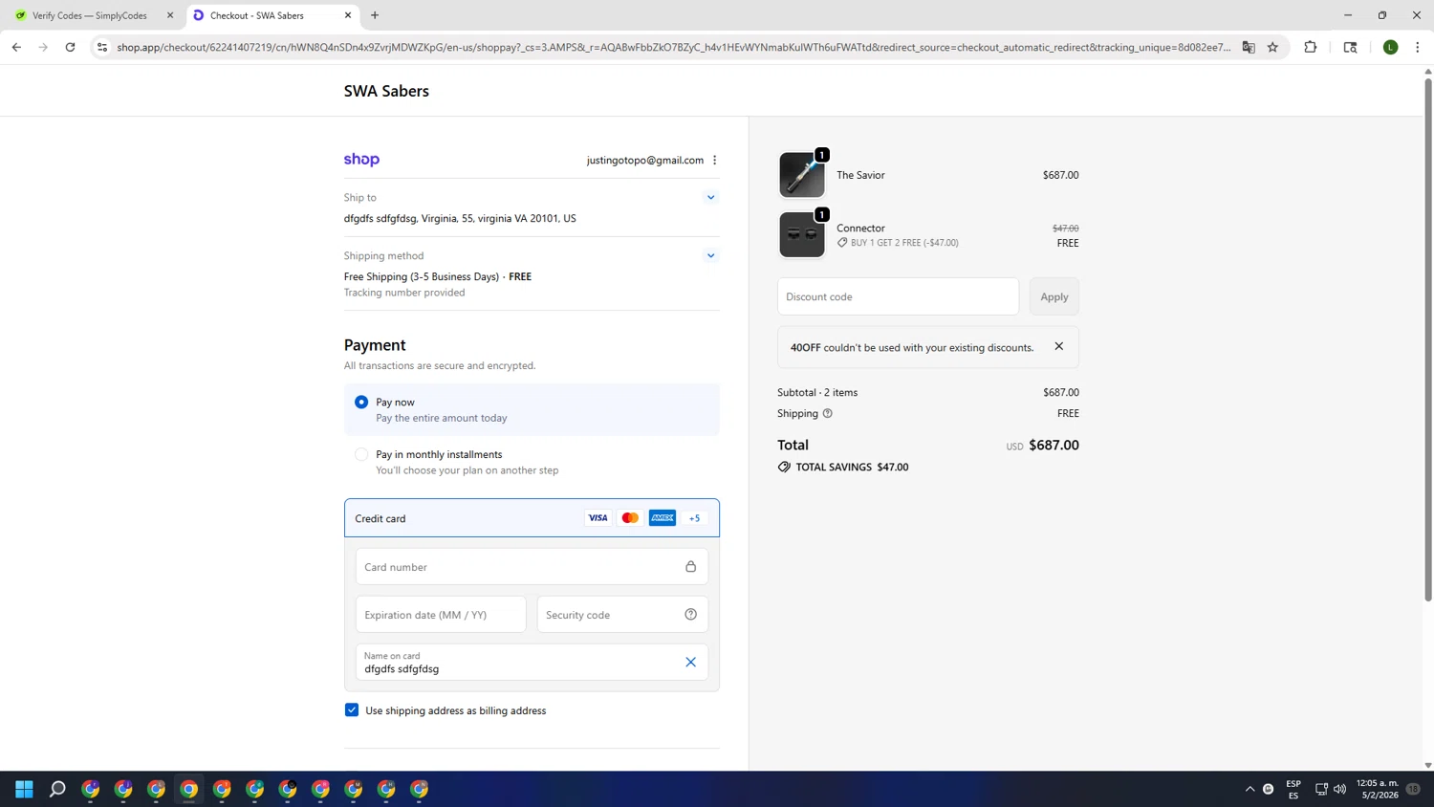Open the security code help icon
The width and height of the screenshot is (1434, 807).
[x=690, y=615]
